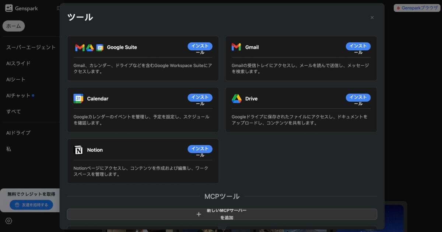Click the Drive card title
The height and width of the screenshot is (232, 442).
click(252, 99)
